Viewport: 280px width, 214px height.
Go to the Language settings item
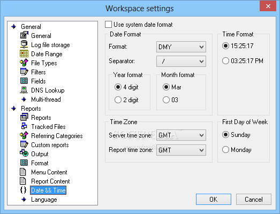tap(44, 200)
